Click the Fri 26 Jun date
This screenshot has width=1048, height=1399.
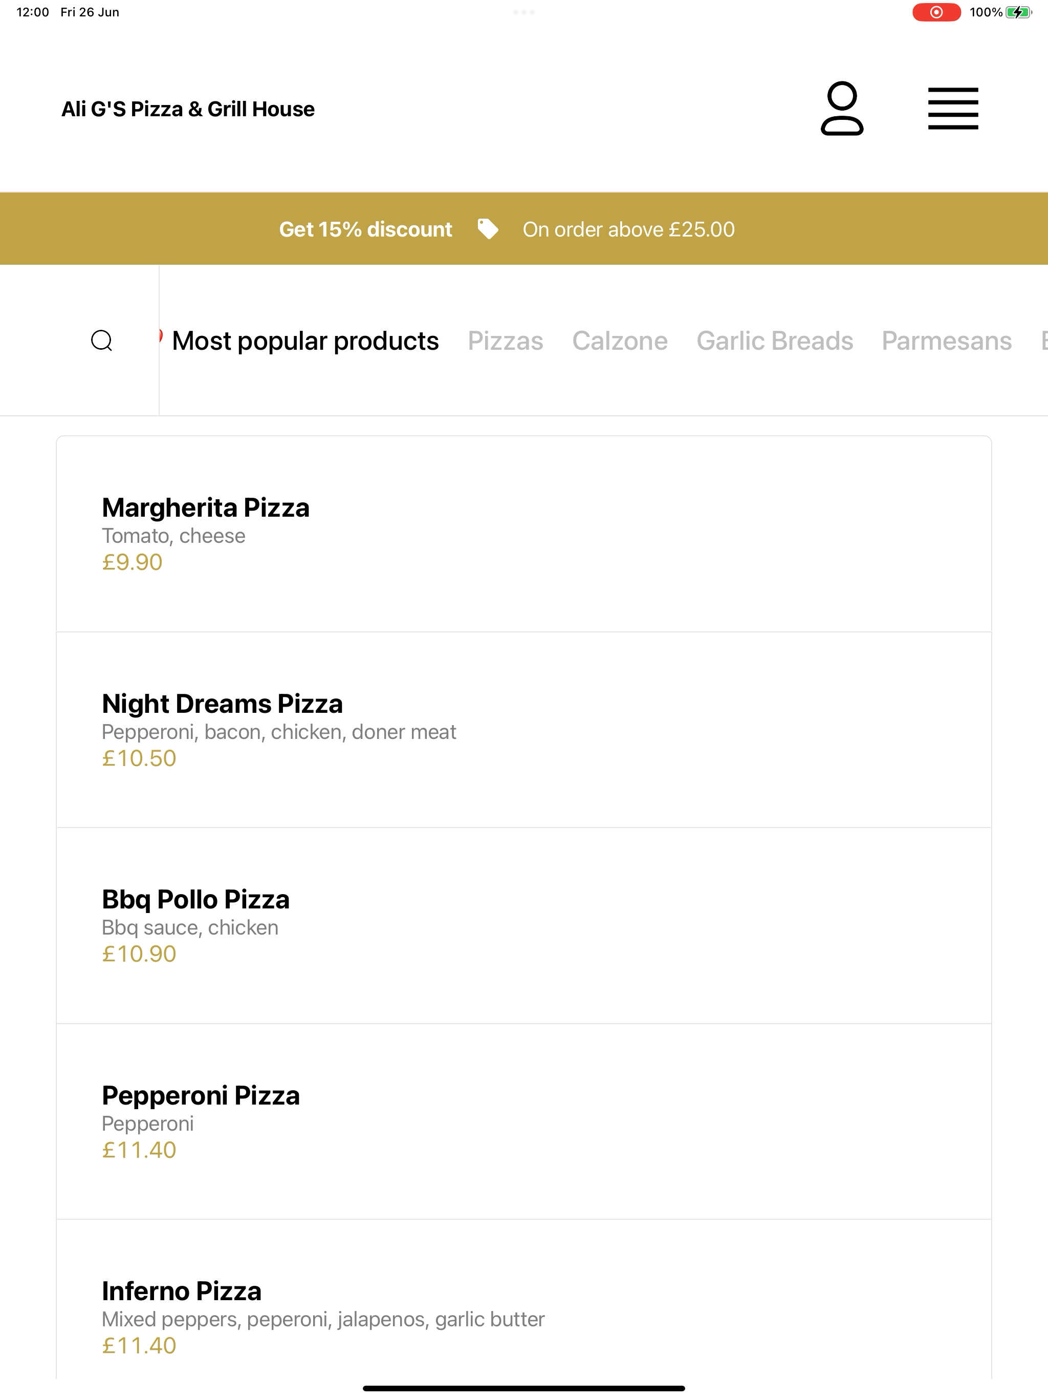click(90, 12)
